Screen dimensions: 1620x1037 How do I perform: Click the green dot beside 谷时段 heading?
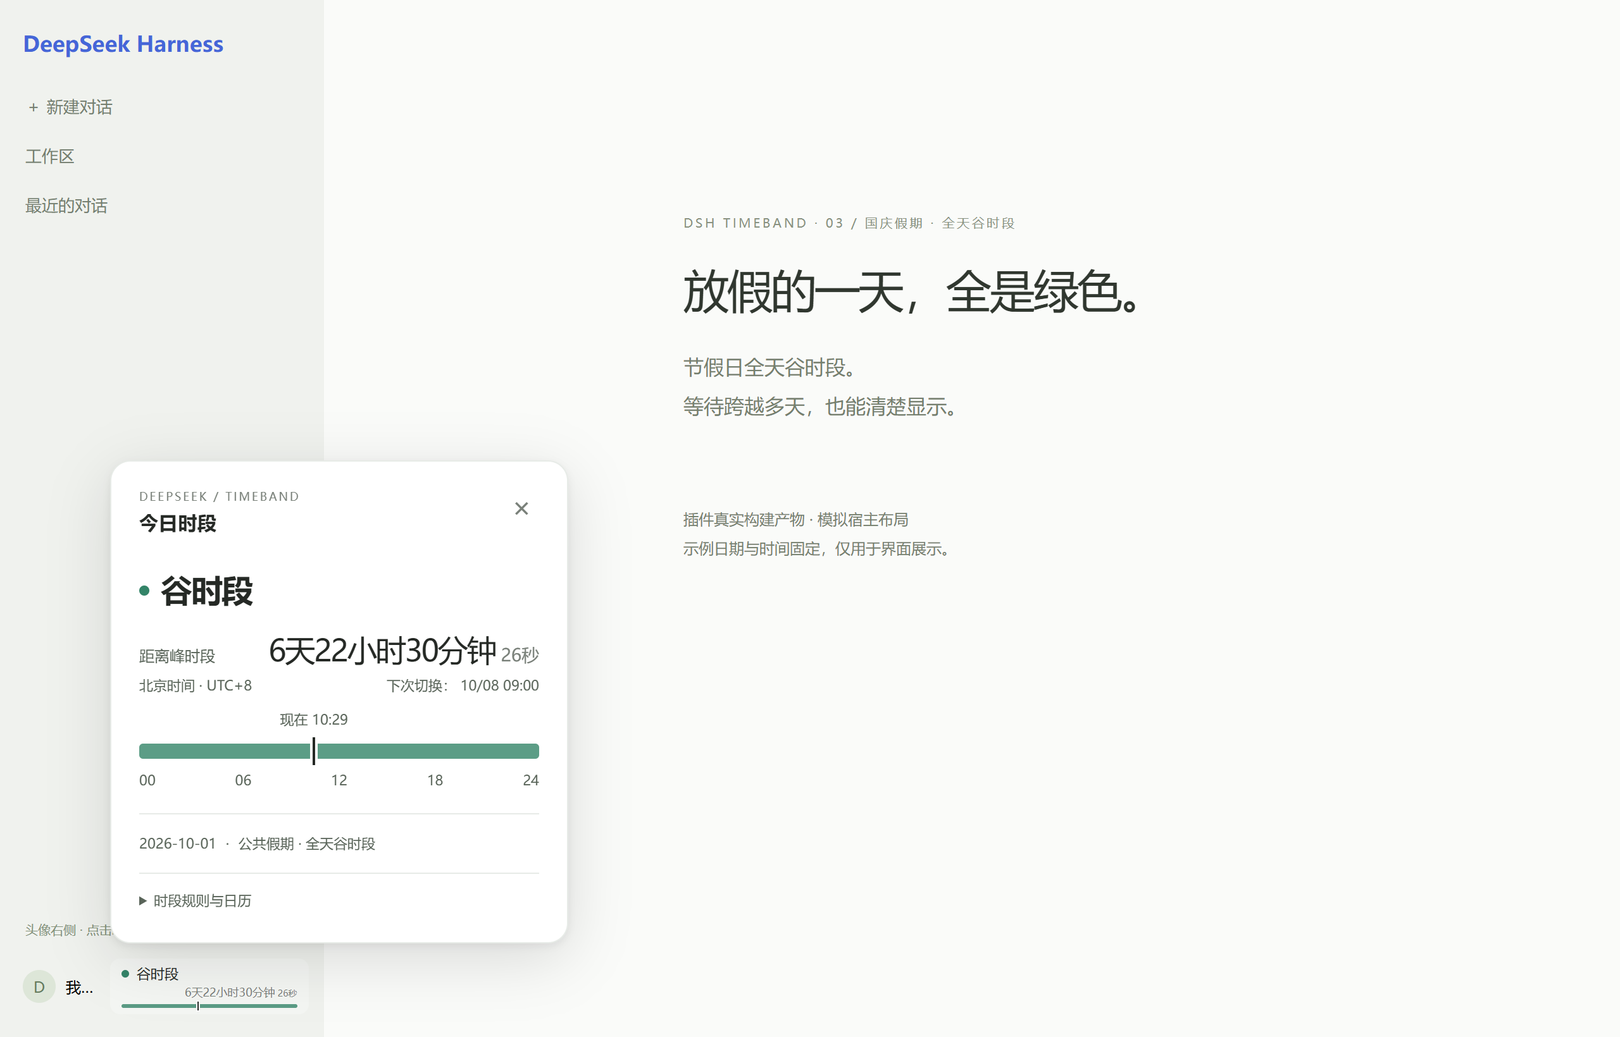point(144,591)
